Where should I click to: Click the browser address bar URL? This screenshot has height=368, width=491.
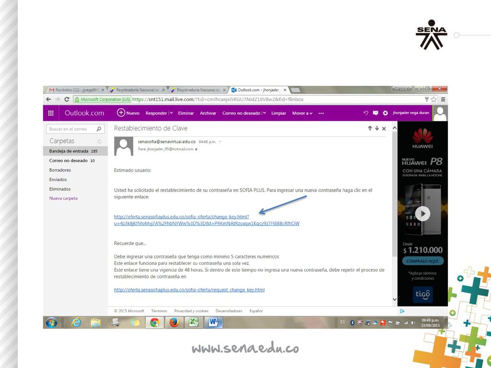click(x=218, y=99)
